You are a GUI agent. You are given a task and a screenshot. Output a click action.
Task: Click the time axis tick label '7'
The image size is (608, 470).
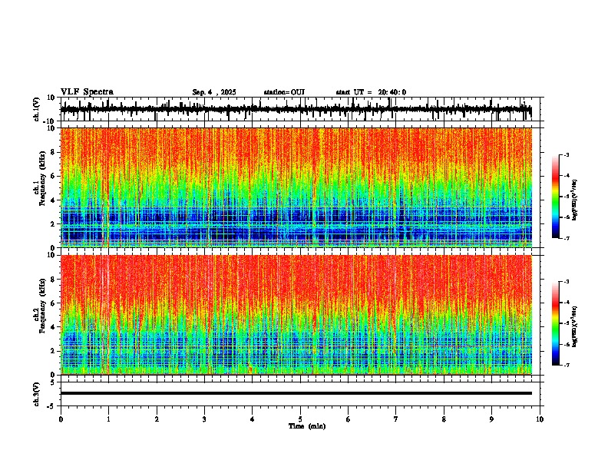[396, 419]
